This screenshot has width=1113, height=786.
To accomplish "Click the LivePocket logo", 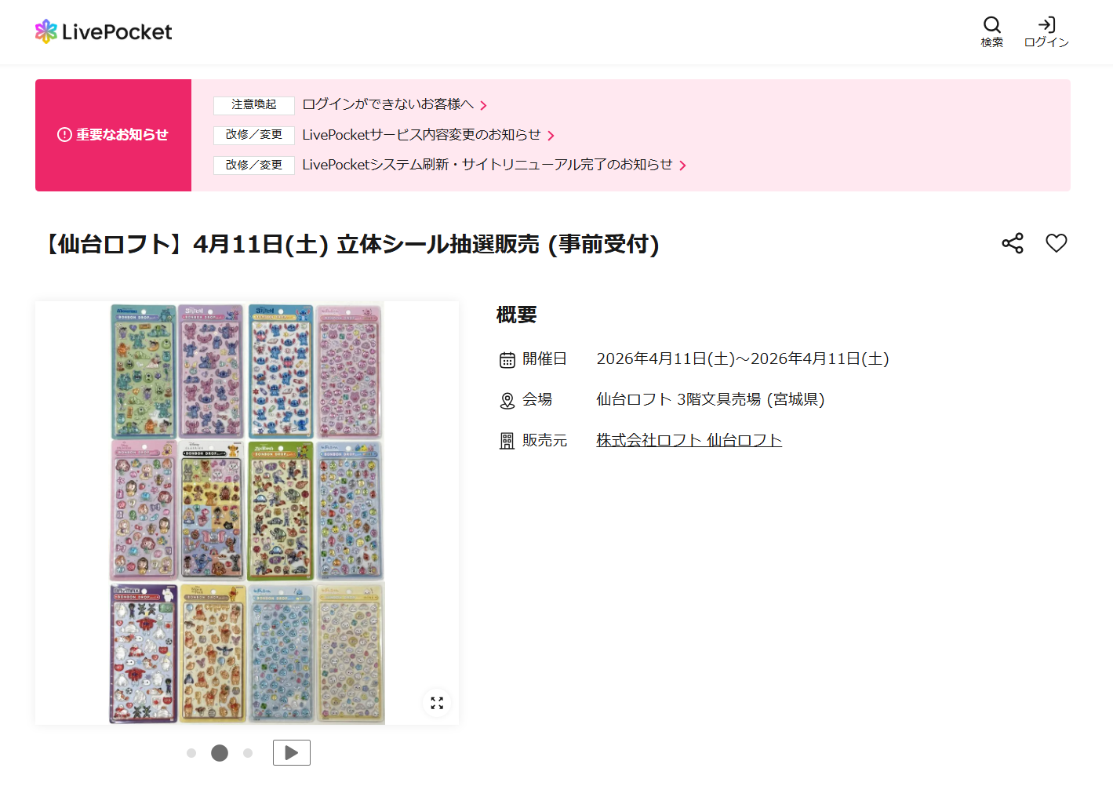I will 104,31.
